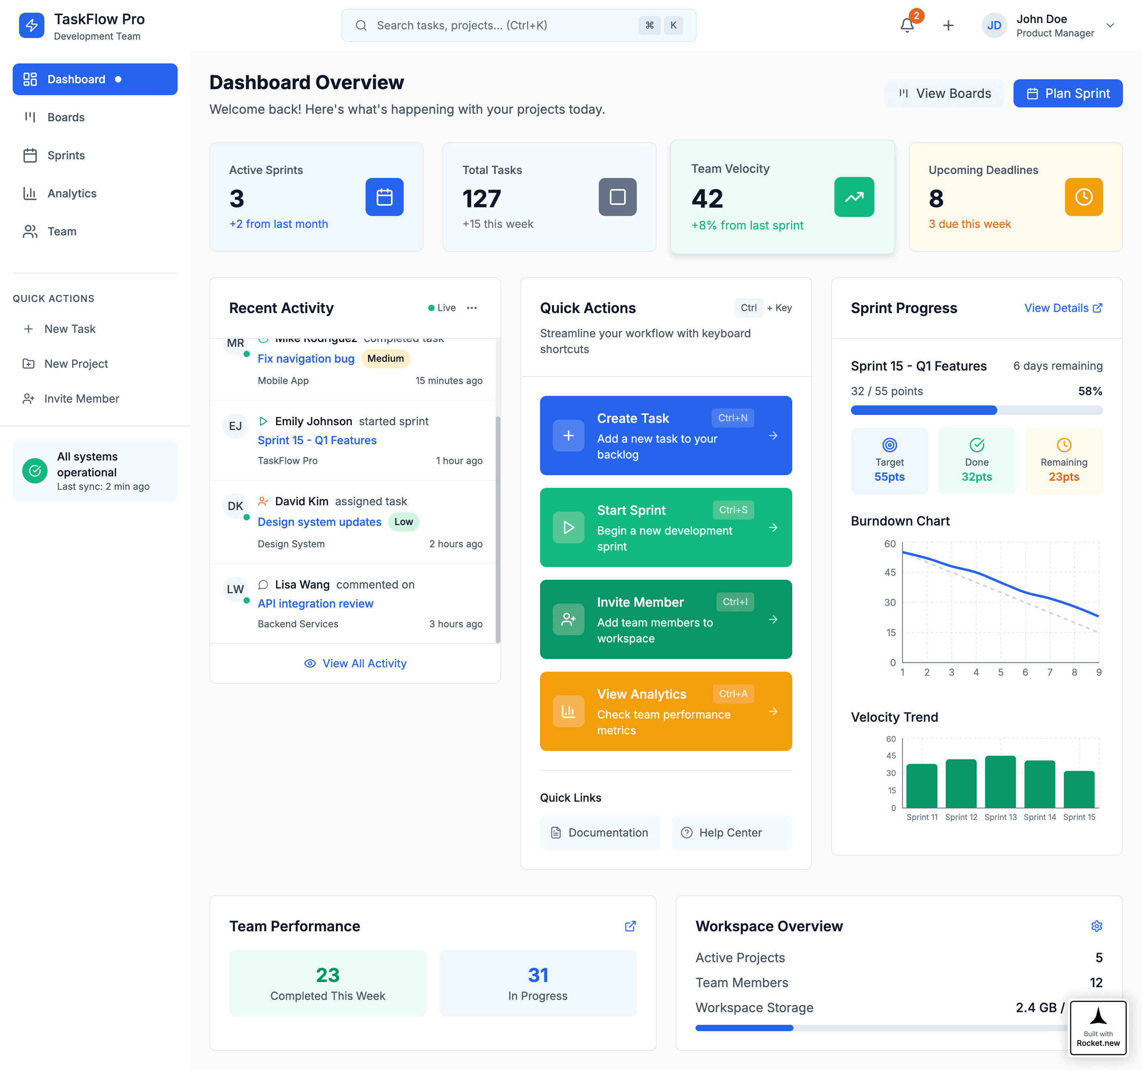Click the Completed This Week tile
The image size is (1142, 1070).
pyautogui.click(x=328, y=983)
